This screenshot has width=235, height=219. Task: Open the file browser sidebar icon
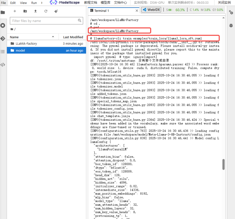3,12
